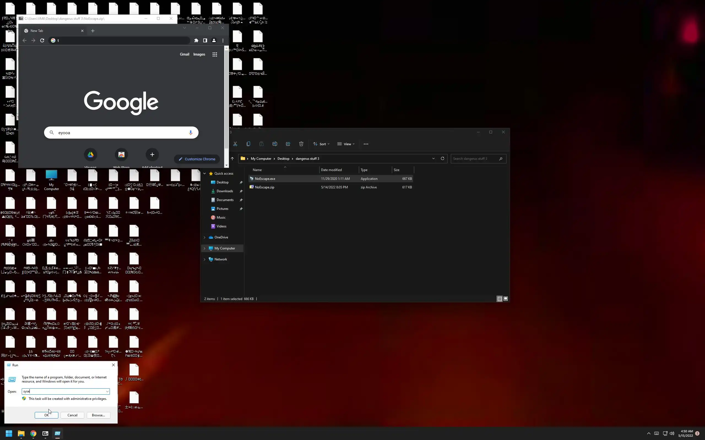
Task: Toggle Chrome side panel button
Action: click(205, 40)
